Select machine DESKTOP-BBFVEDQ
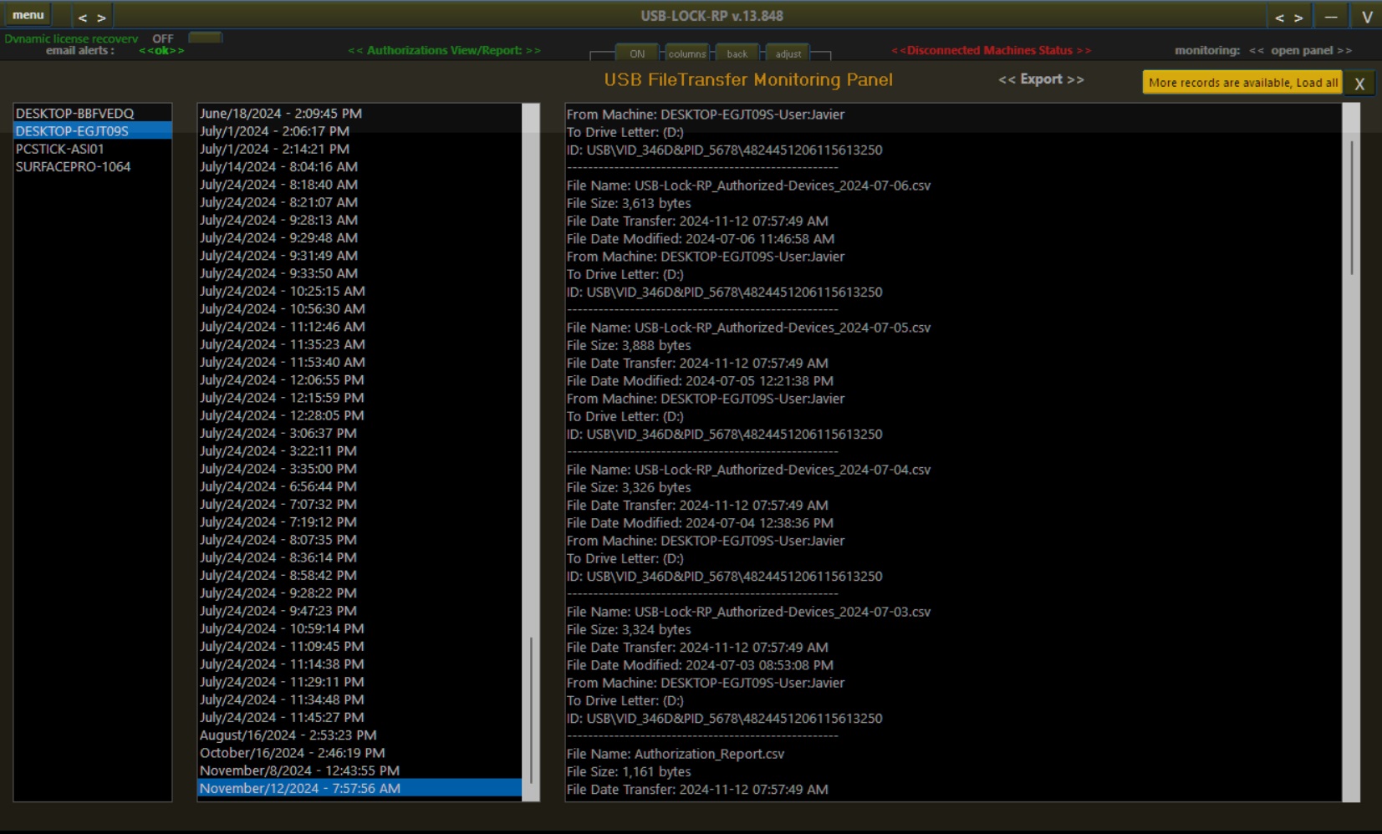This screenshot has width=1382, height=834. click(x=93, y=114)
